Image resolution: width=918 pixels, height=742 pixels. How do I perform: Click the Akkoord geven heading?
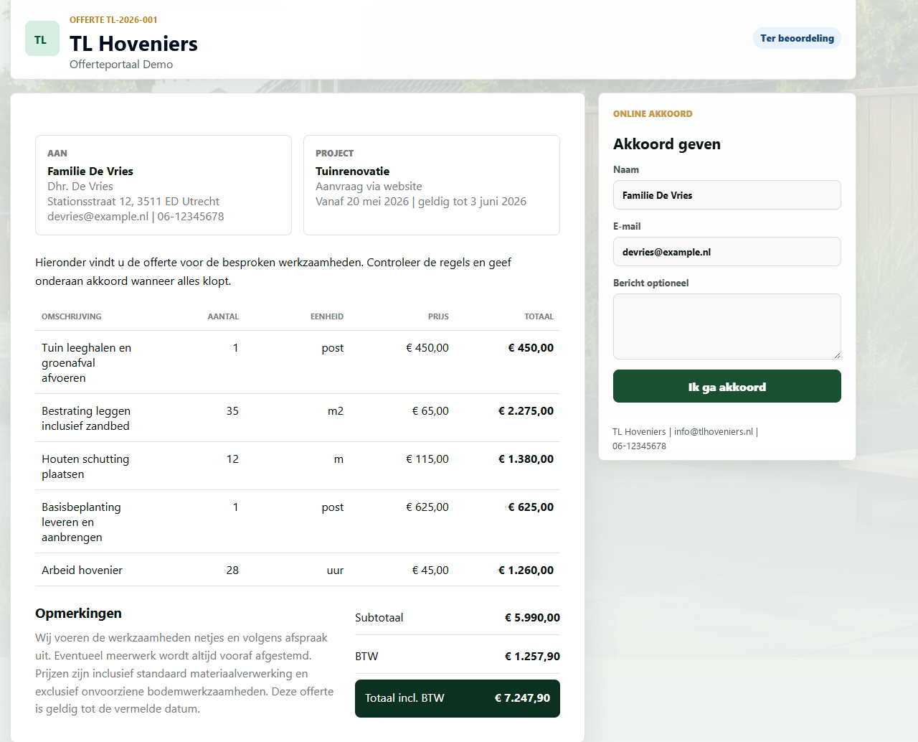point(667,144)
